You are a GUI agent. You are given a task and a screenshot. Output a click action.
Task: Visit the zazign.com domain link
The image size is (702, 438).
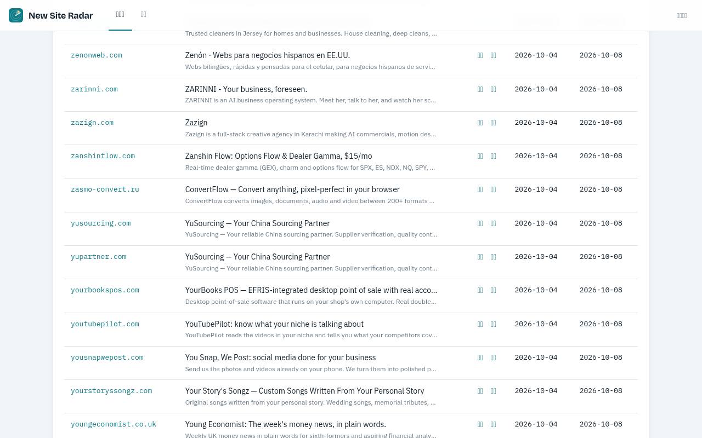coord(92,123)
